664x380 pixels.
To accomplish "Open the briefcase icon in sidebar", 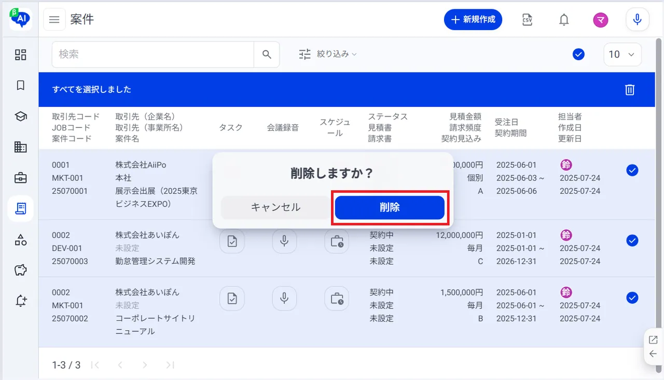I will click(x=21, y=178).
